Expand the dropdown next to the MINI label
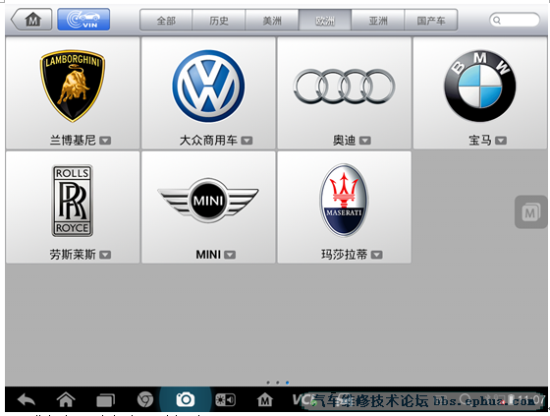This screenshot has height=416, width=550. 230,255
